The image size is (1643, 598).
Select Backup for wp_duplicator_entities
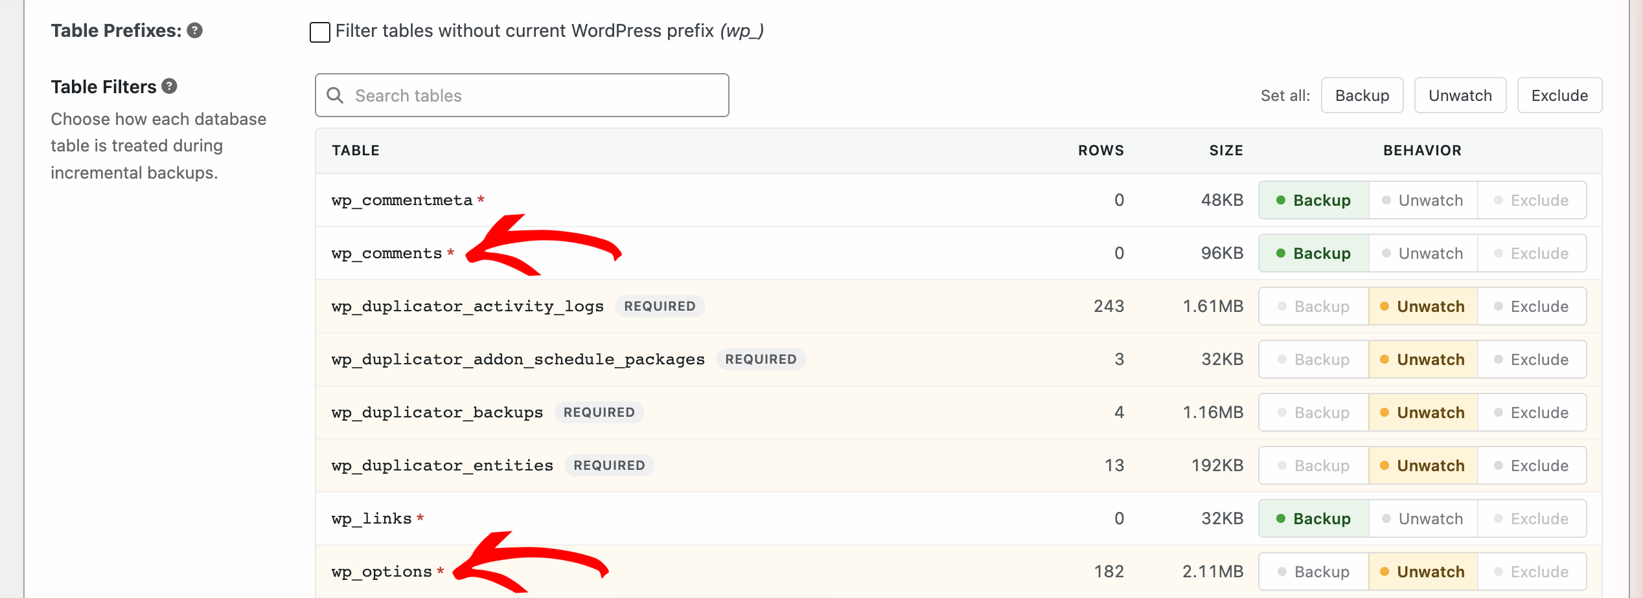(1314, 465)
